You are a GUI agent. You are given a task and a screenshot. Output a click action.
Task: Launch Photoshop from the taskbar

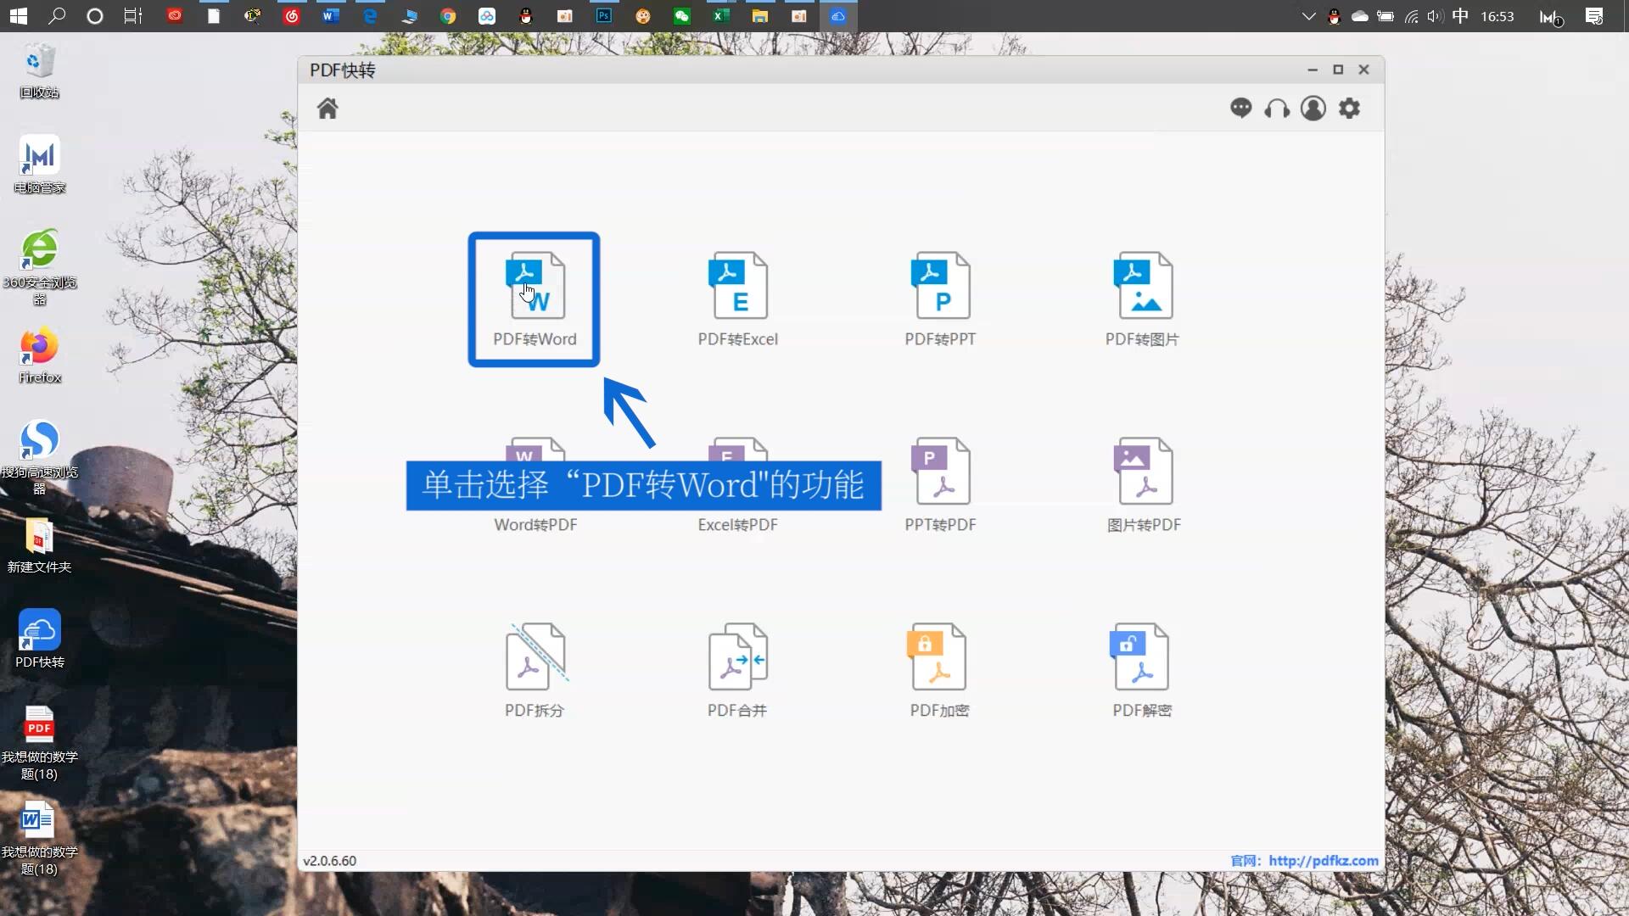604,15
